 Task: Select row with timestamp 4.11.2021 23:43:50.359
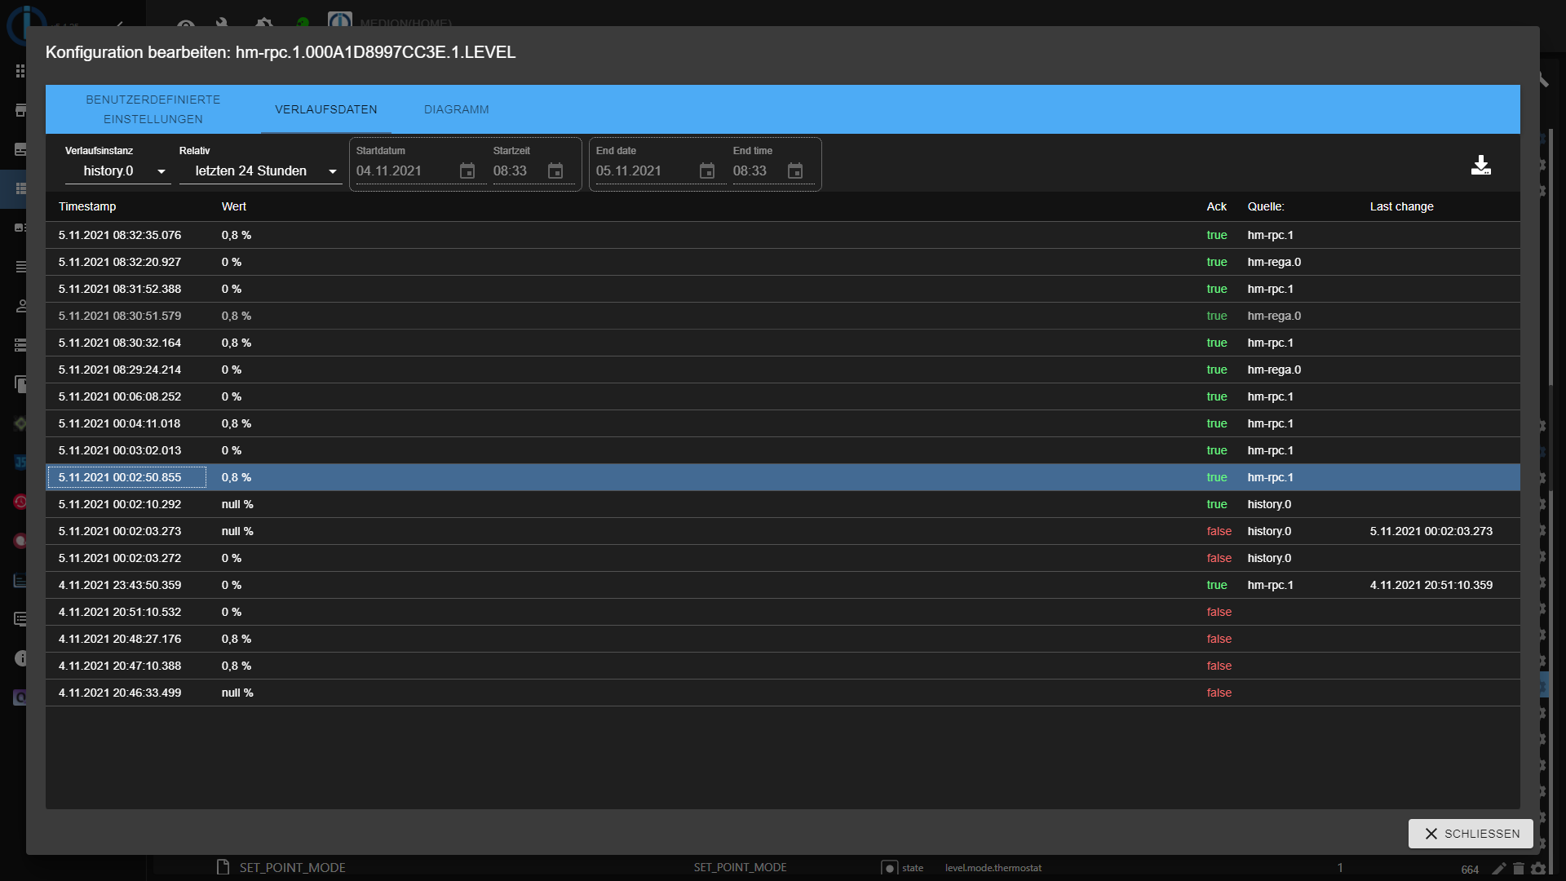pyautogui.click(x=120, y=585)
